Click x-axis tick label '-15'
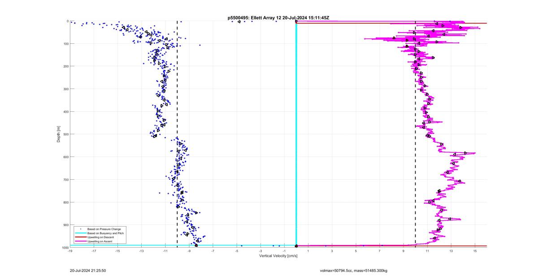Viewport: 538px width, 278px height. 117,251
